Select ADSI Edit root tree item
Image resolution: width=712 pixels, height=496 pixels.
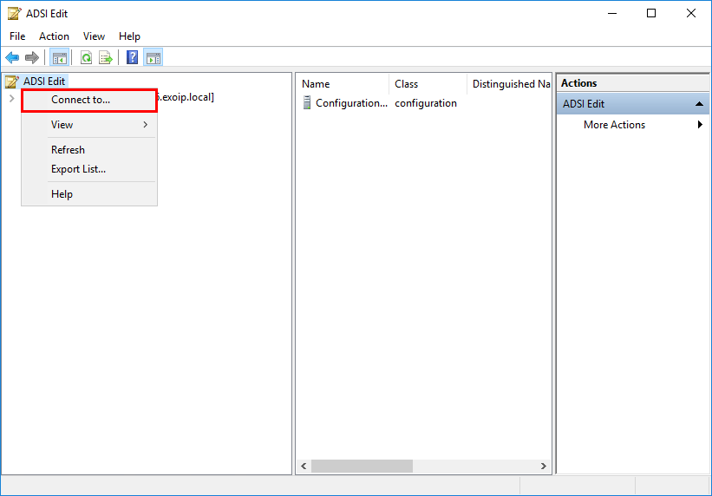pos(44,82)
